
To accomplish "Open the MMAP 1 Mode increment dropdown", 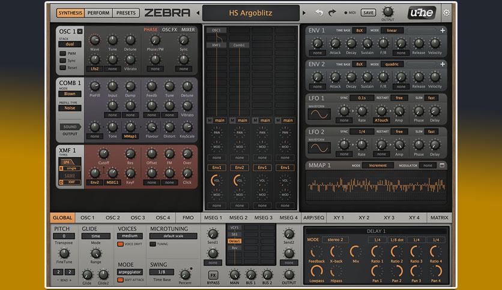I will pos(378,165).
